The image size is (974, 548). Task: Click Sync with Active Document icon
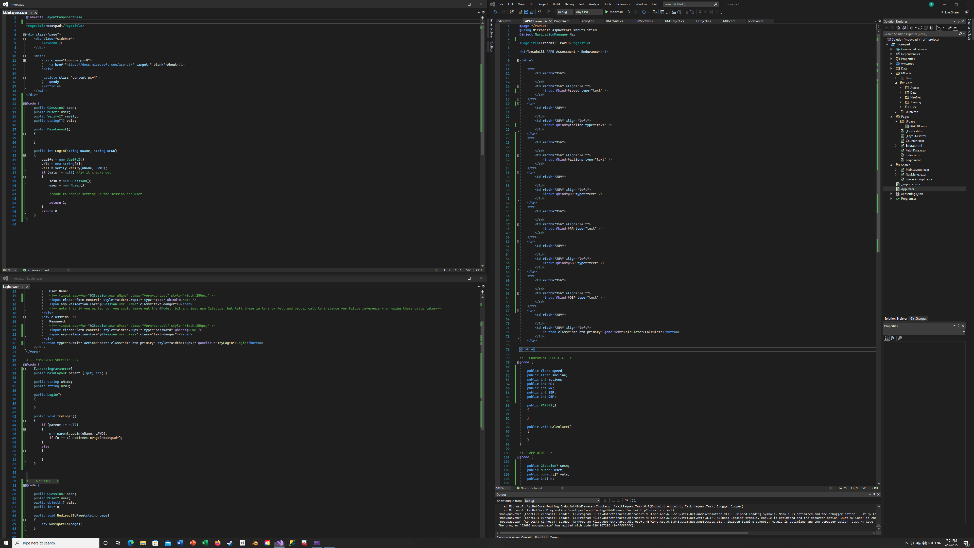click(x=920, y=28)
